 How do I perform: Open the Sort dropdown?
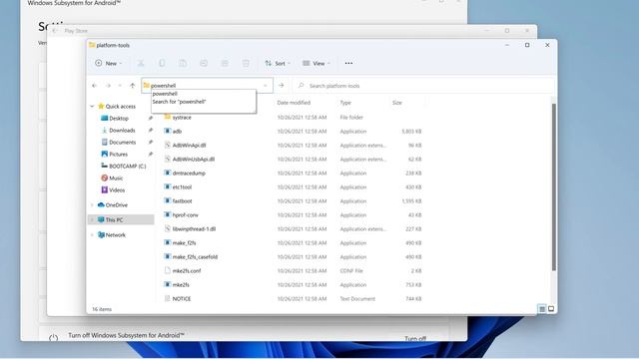tap(278, 63)
